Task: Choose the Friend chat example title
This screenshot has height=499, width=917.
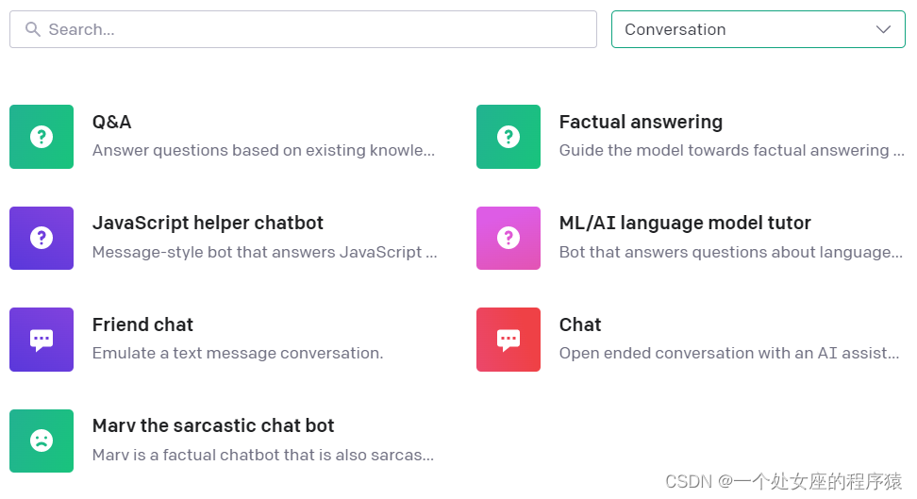Action: (142, 324)
